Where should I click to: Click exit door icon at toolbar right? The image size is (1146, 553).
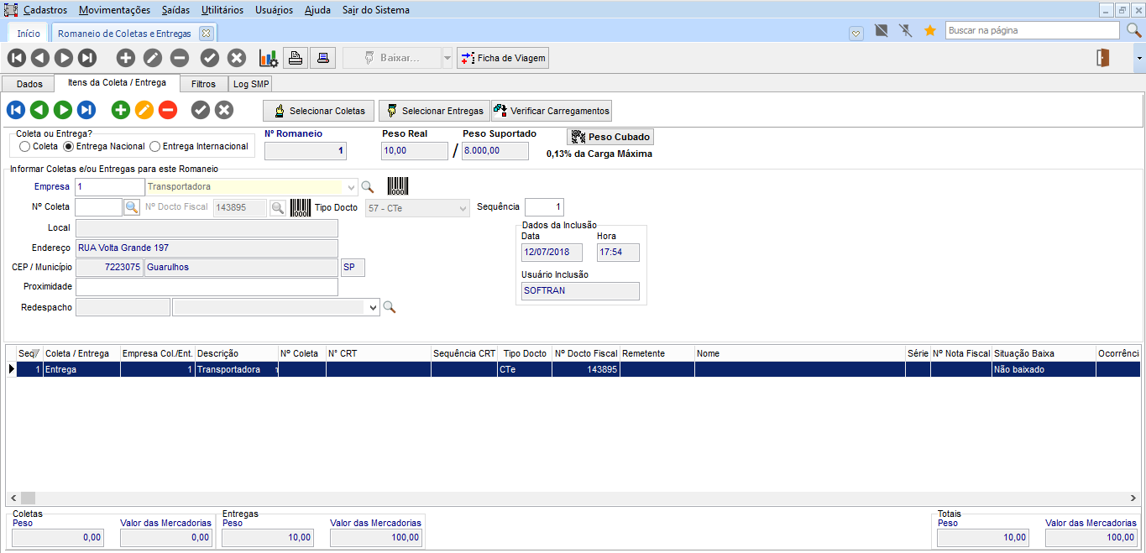[1102, 58]
